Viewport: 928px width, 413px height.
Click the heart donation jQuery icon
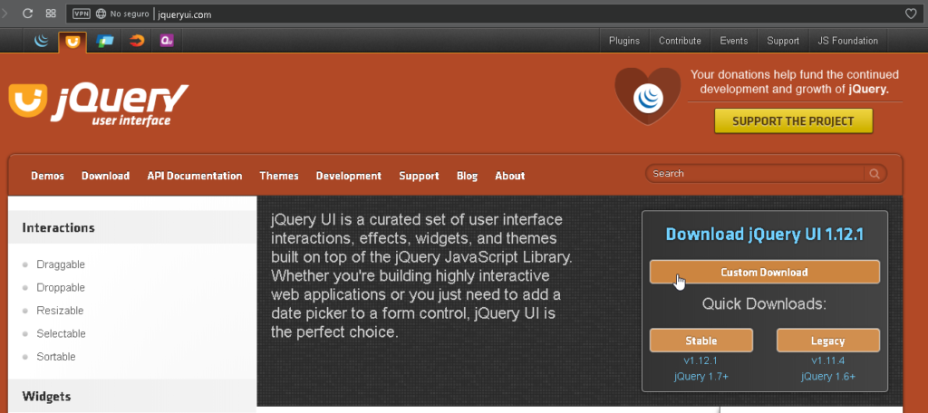pos(647,96)
